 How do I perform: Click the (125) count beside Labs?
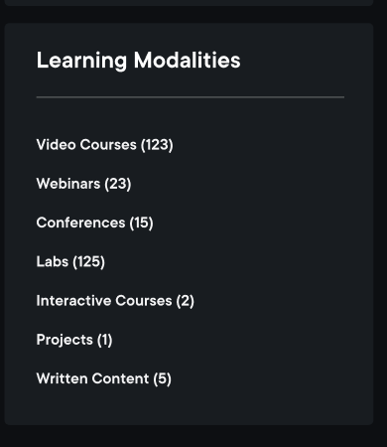coord(88,262)
